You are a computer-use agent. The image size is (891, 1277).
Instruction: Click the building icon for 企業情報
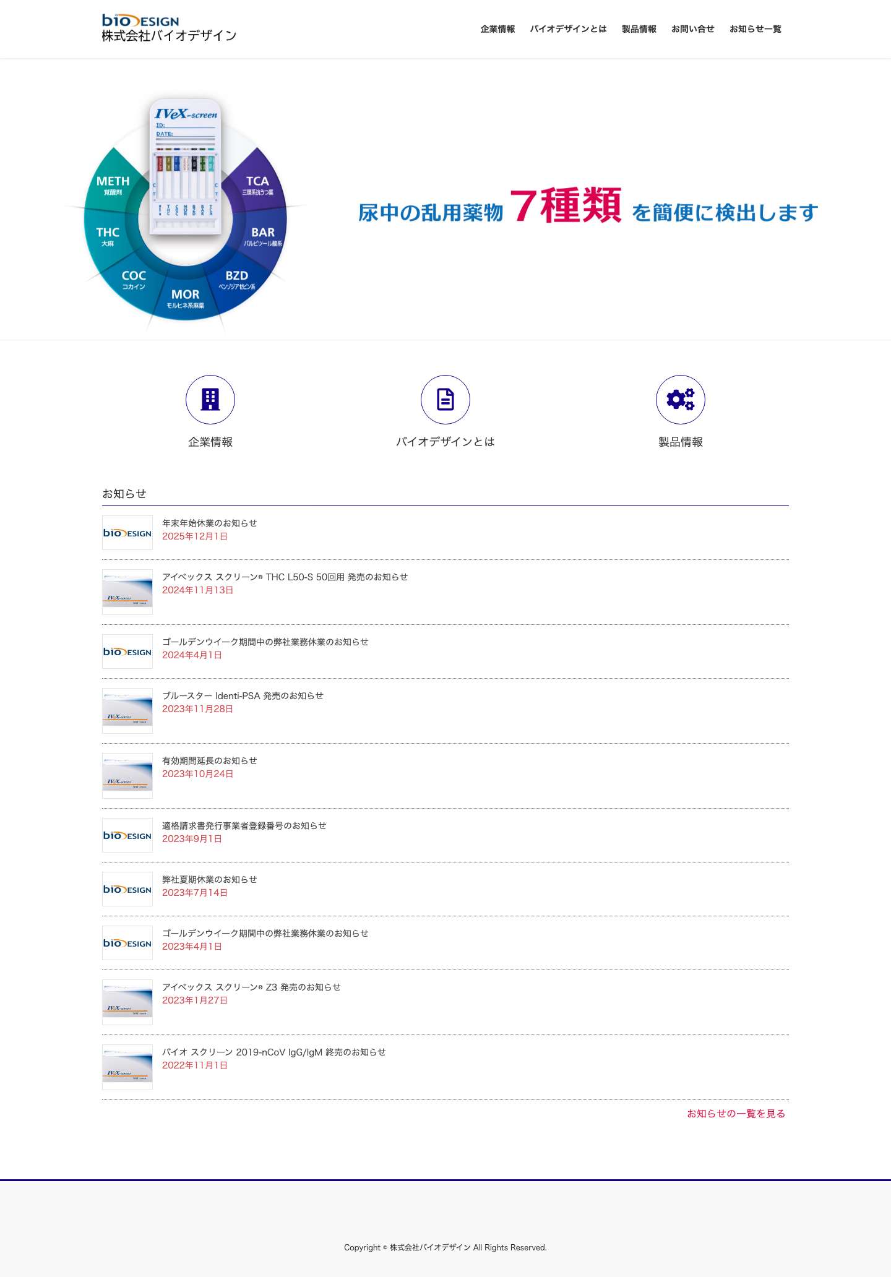point(210,400)
